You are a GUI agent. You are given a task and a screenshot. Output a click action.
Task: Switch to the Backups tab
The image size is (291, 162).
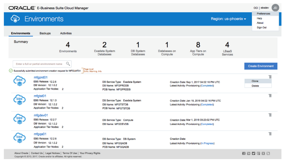pos(45,33)
